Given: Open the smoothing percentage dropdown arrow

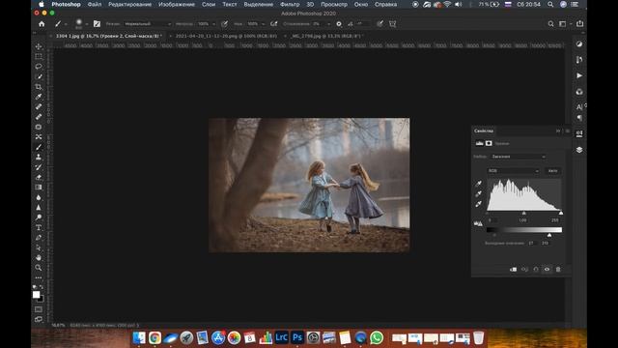Looking at the screenshot, I should (328, 23).
